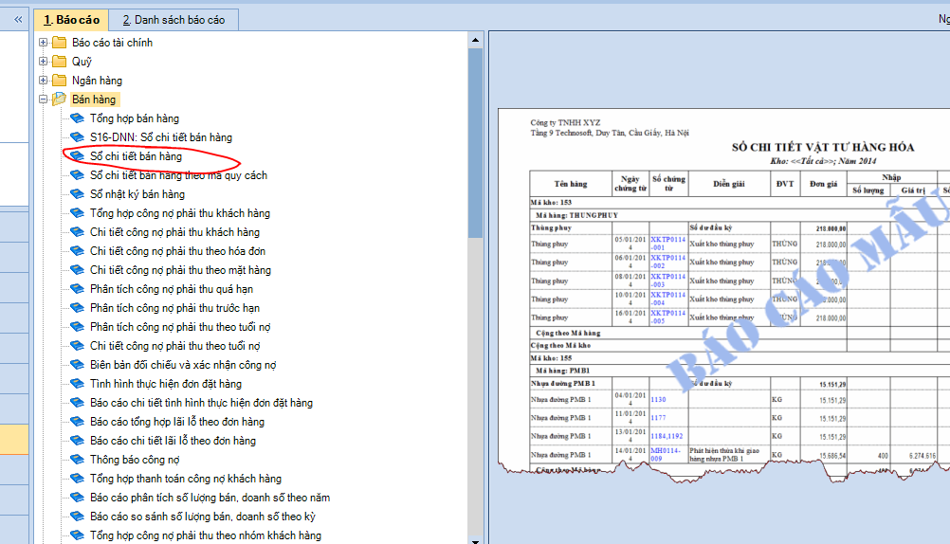The height and width of the screenshot is (544, 950).
Task: Switch to the Báo cáo tab
Action: (71, 20)
